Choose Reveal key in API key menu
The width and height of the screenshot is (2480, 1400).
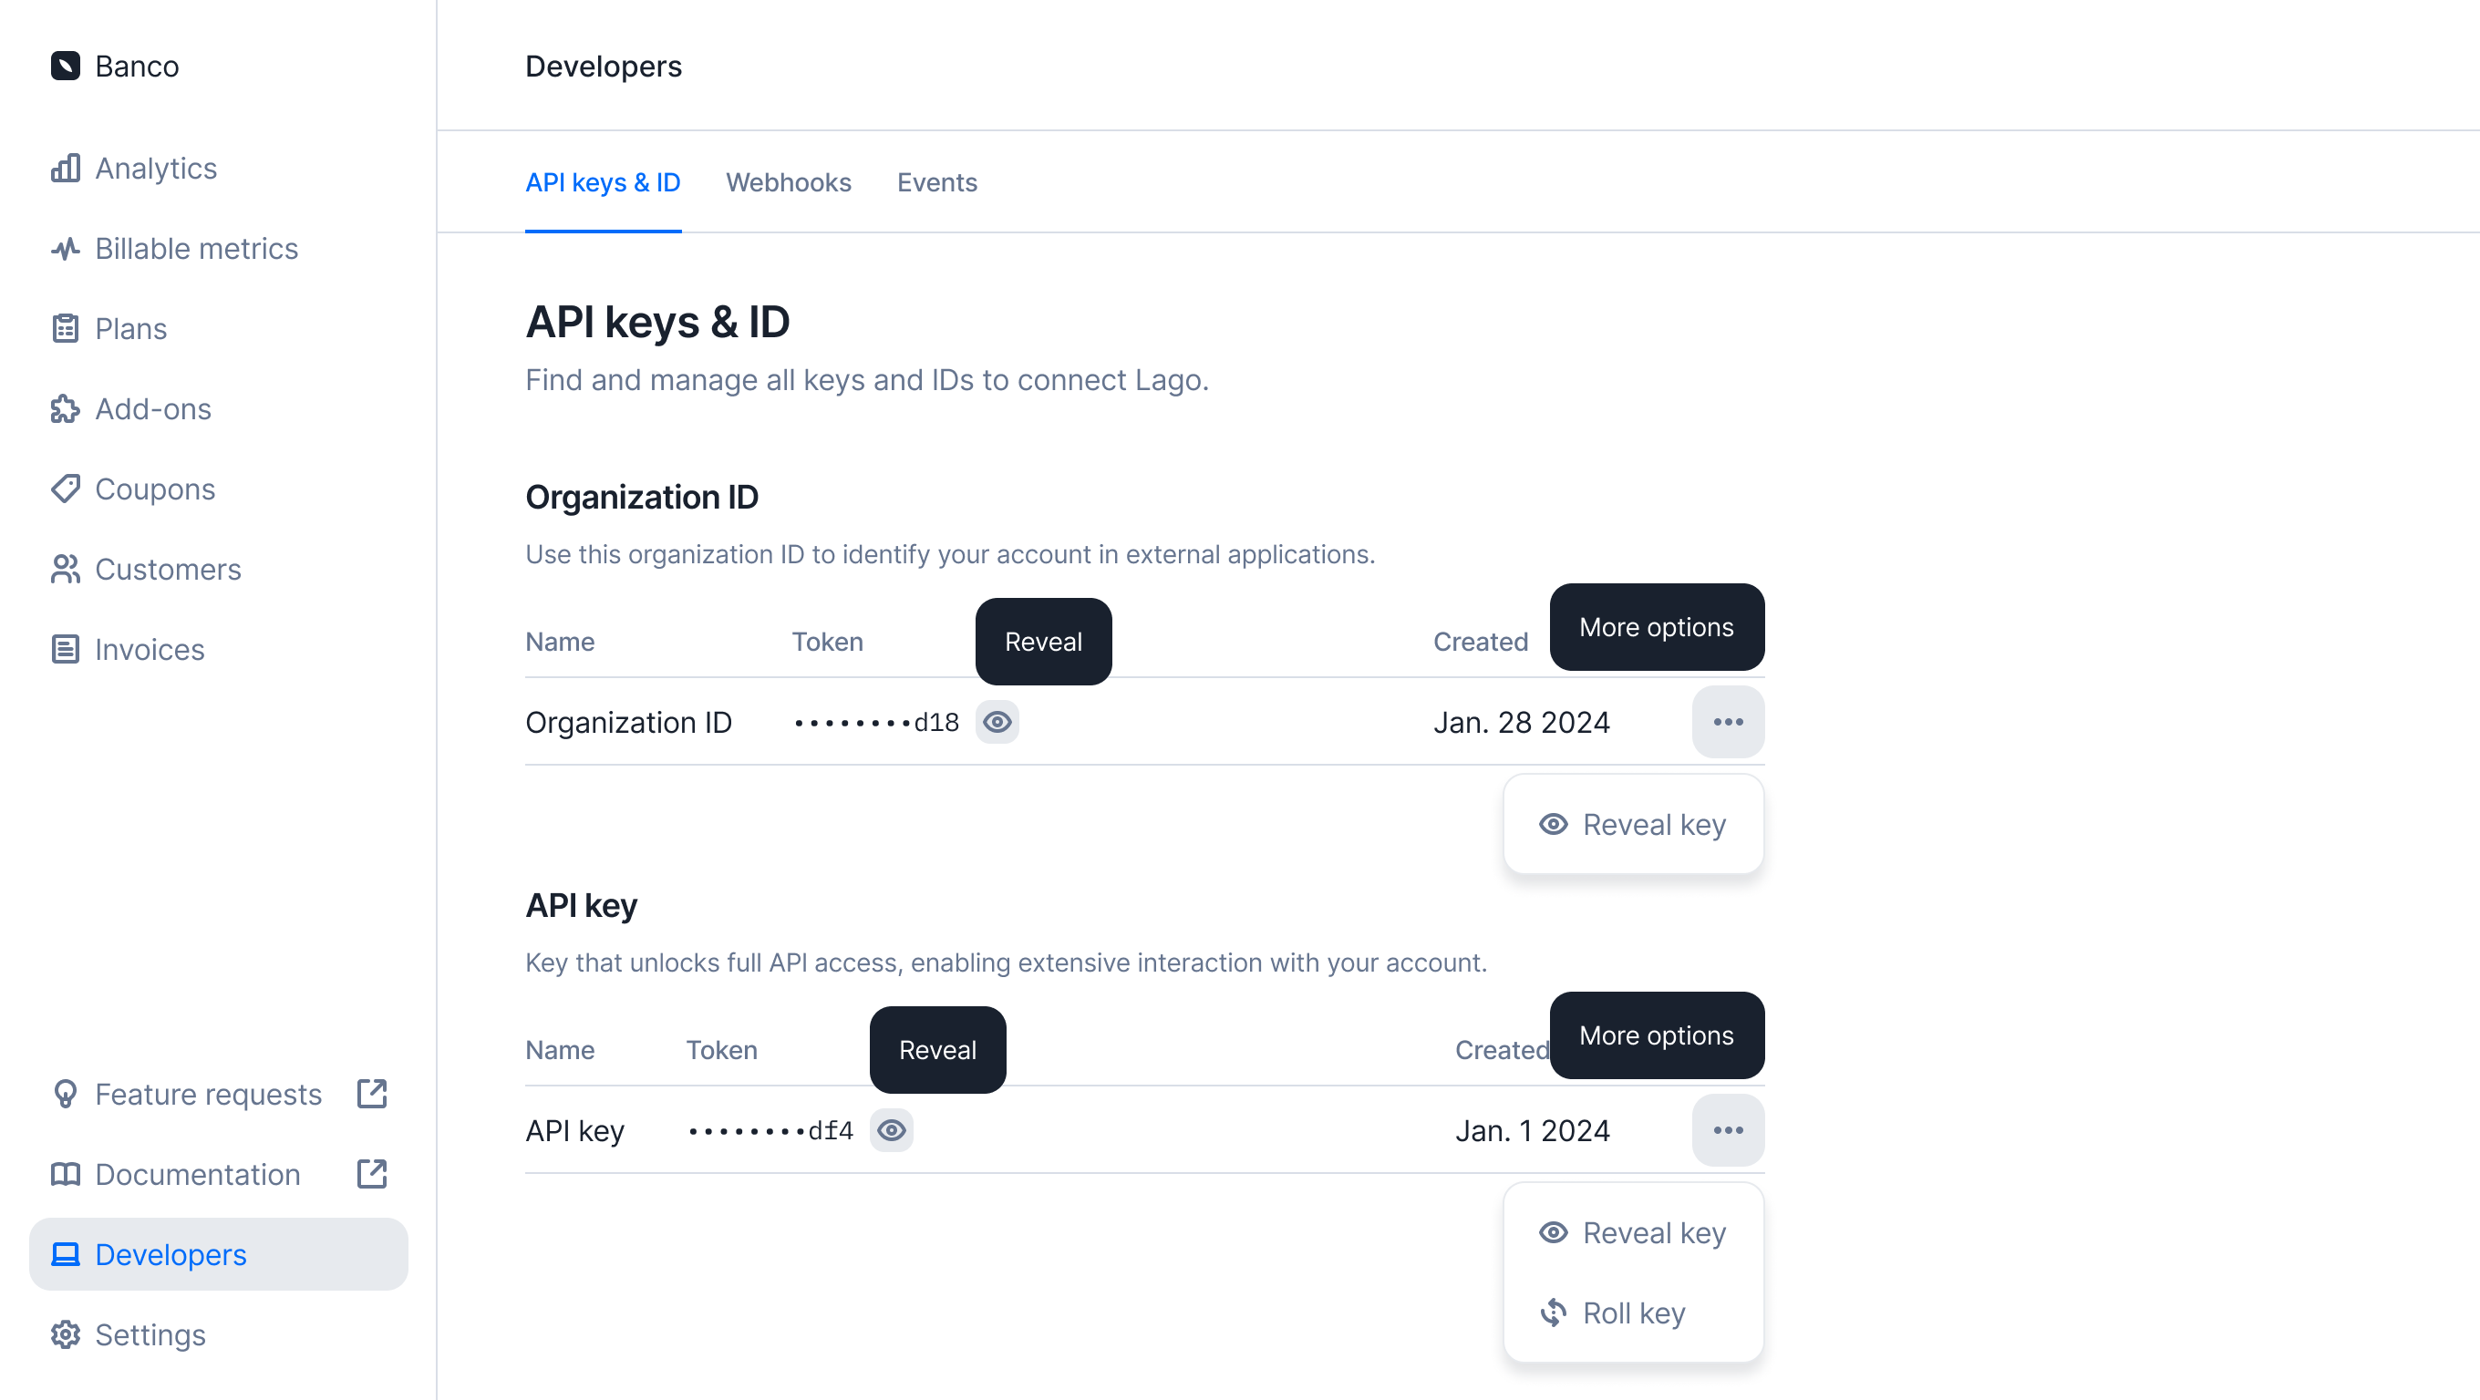(1634, 1232)
